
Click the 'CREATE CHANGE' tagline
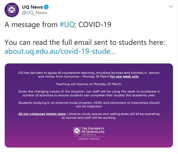coord(89,139)
